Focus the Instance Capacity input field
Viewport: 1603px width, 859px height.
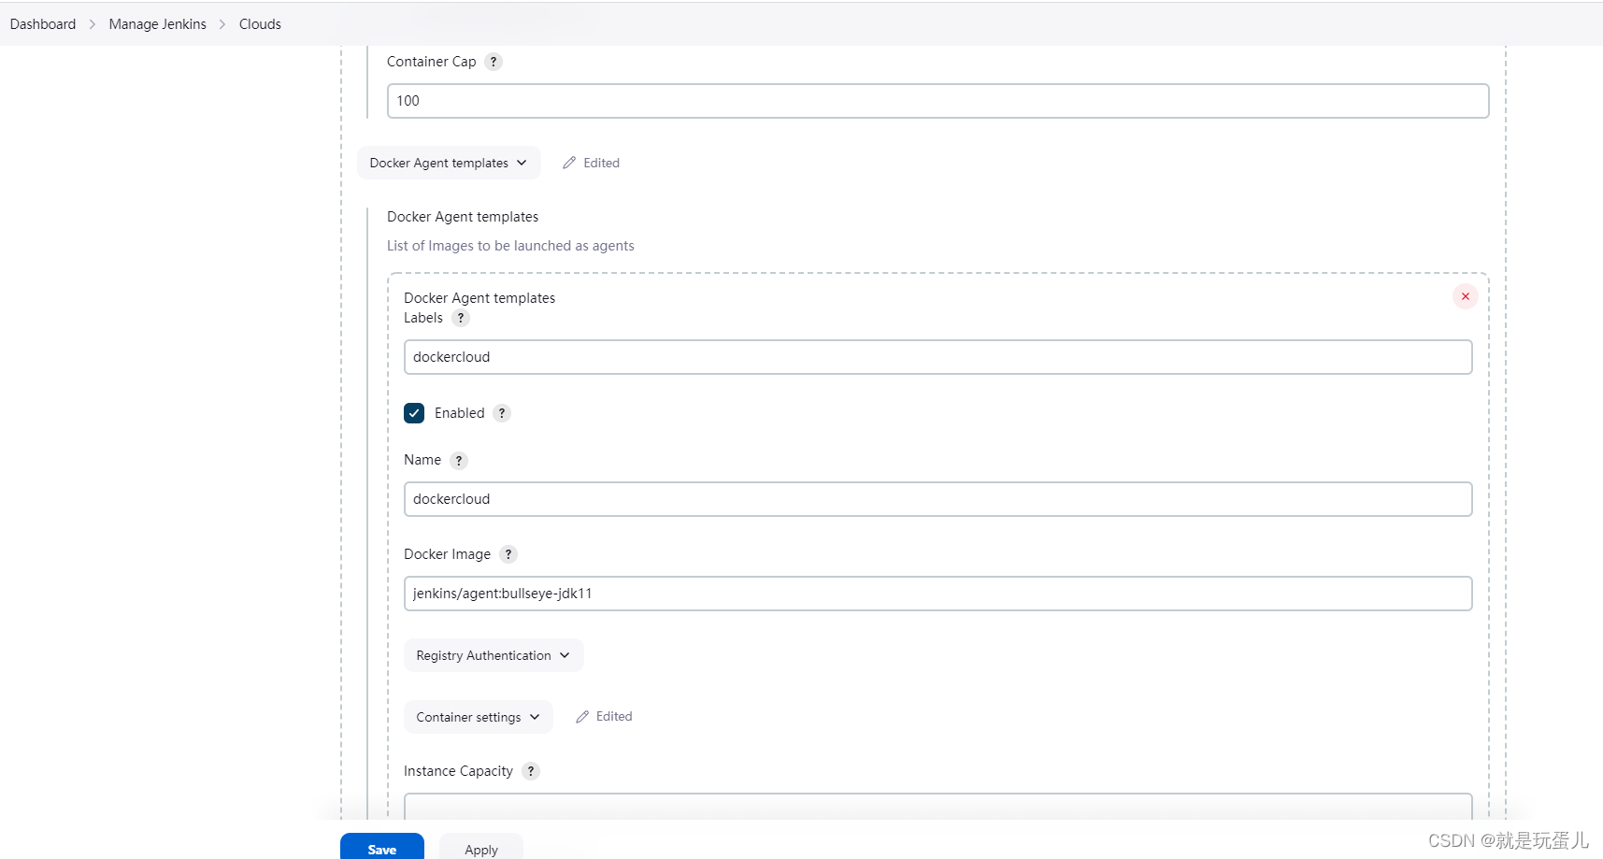pyautogui.click(x=937, y=807)
